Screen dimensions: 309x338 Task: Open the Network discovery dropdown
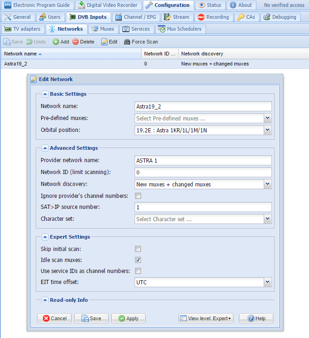tap(268, 184)
